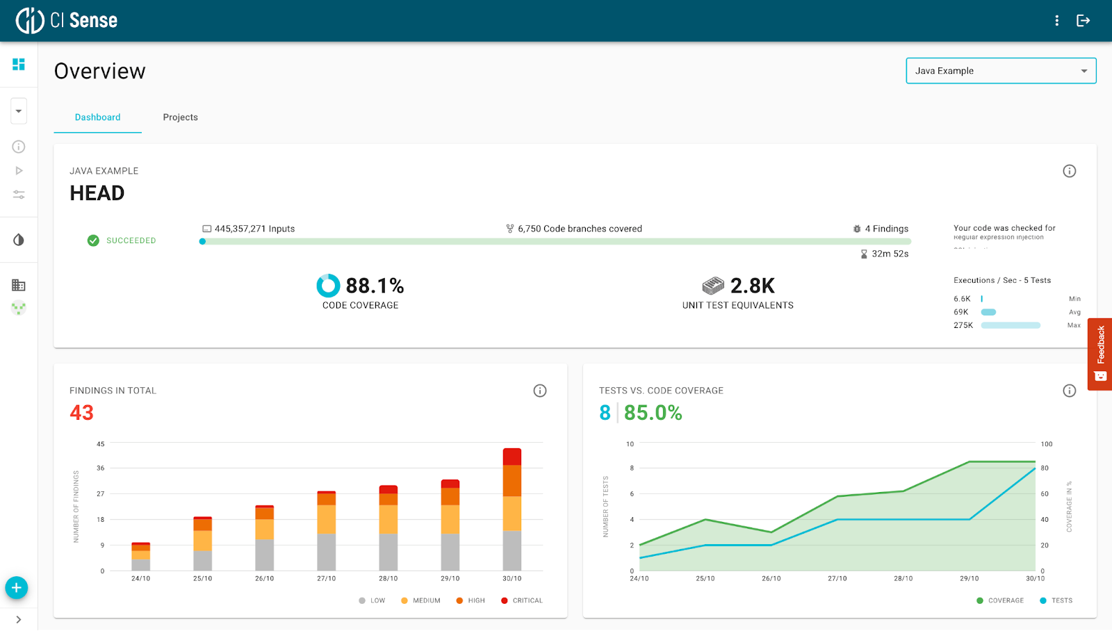The height and width of the screenshot is (631, 1112).
Task: Click the 445,357,271 Inputs label
Action: tap(249, 229)
